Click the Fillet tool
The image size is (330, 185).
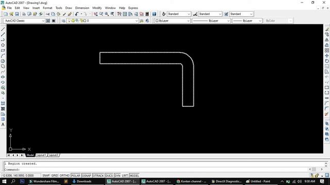click(x=326, y=108)
